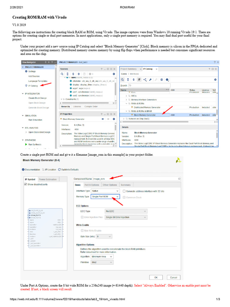The image size is (230, 307).
Task: Open IP Catalog settings gear
Action: coord(215,80)
